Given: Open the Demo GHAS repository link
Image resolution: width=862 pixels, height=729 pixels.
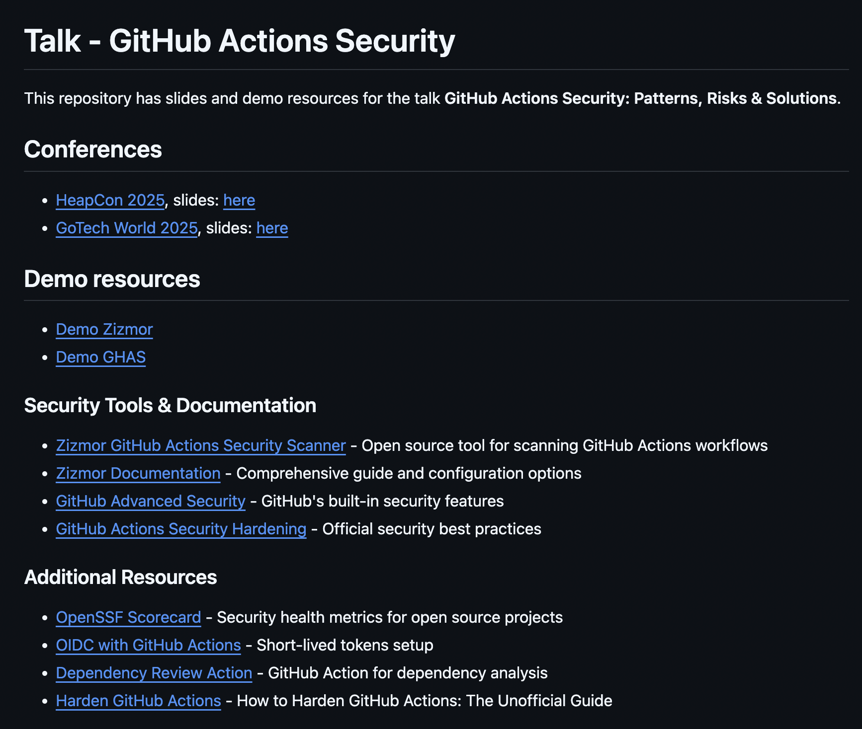Looking at the screenshot, I should [x=100, y=357].
